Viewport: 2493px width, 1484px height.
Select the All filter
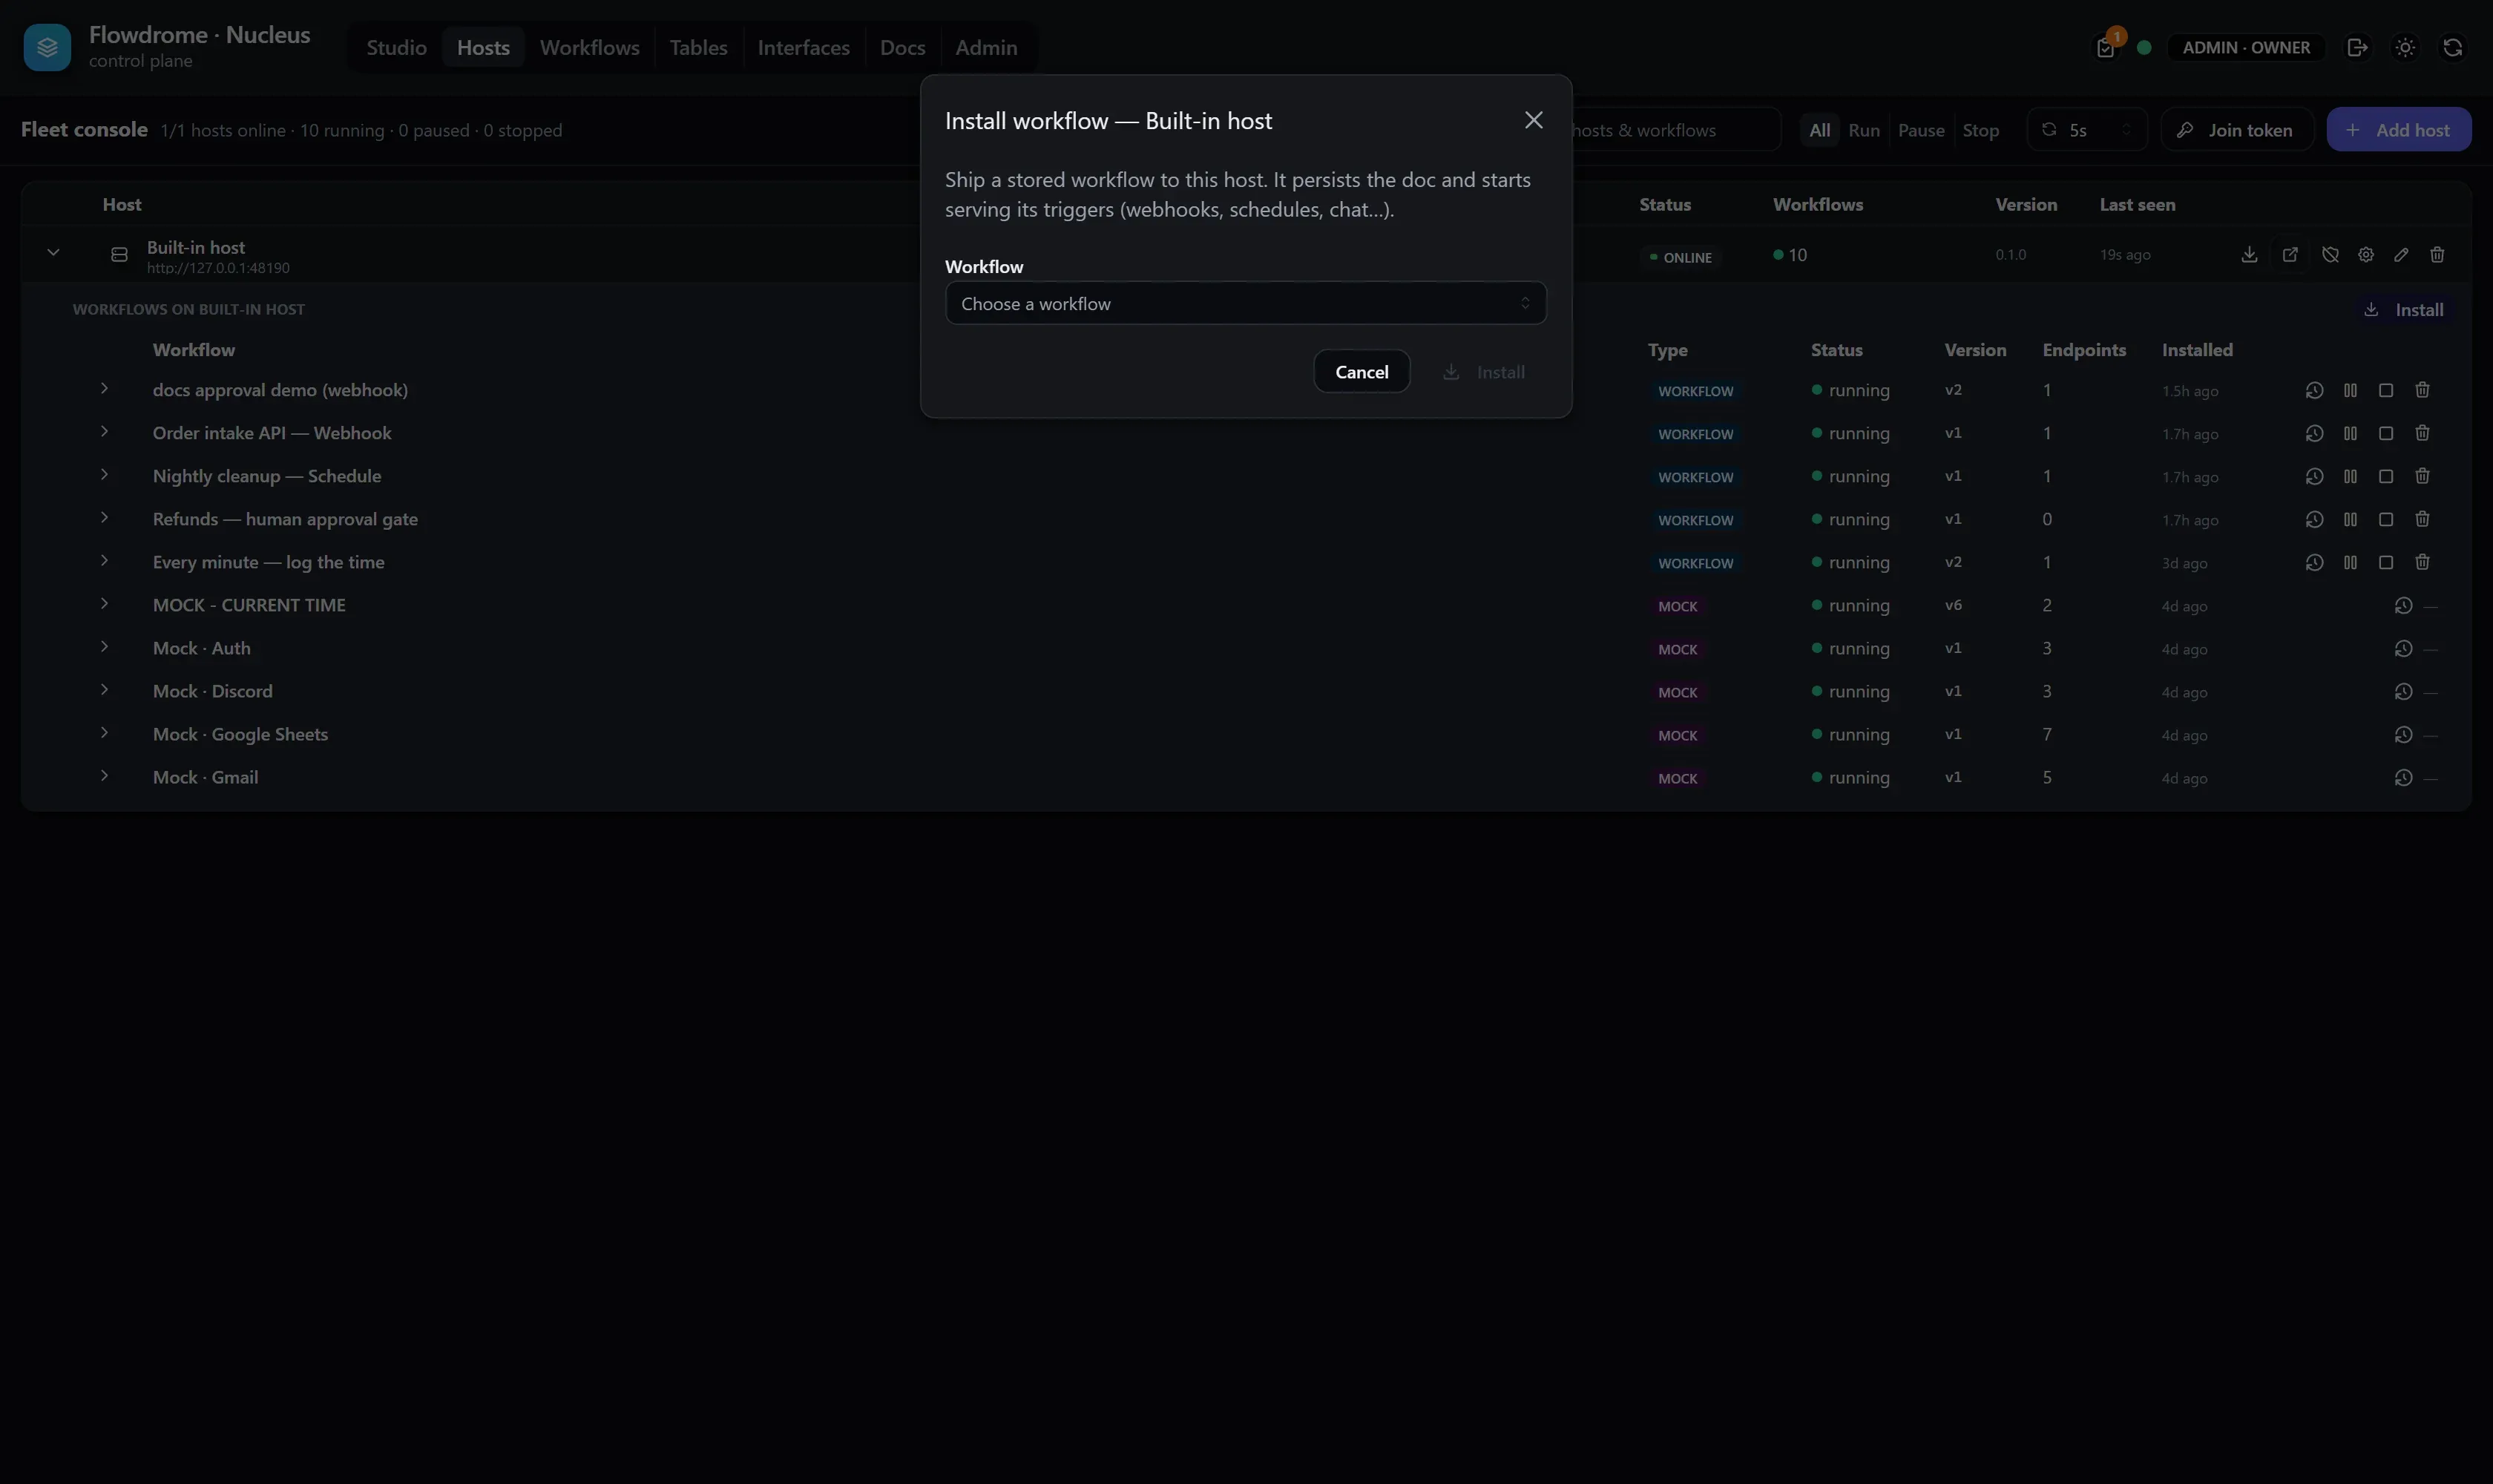pyautogui.click(x=1819, y=130)
